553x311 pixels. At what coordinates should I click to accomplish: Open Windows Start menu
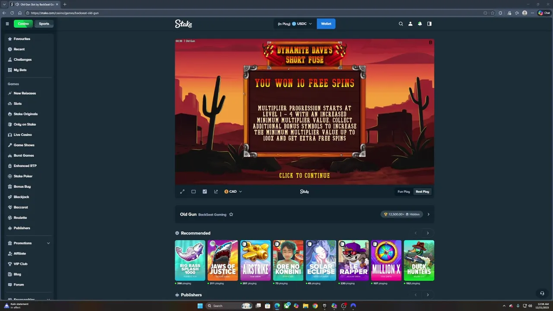tap(200, 306)
